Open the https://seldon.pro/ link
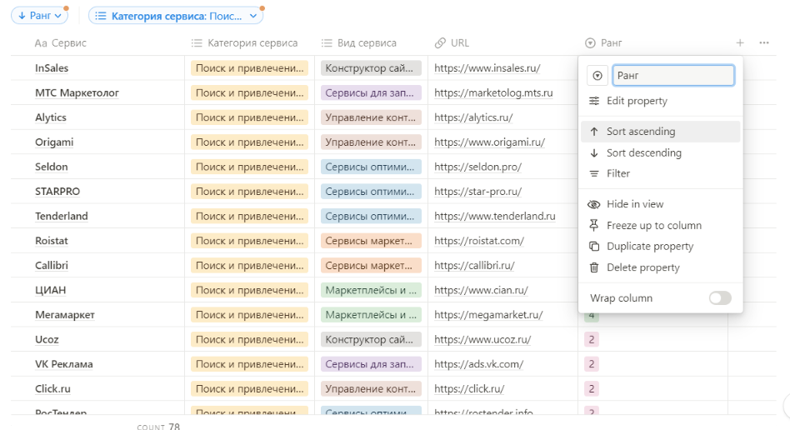The width and height of the screenshot is (790, 430). 477,167
